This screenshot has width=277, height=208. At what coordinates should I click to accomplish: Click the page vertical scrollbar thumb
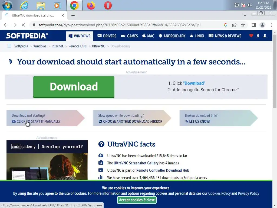[275, 71]
